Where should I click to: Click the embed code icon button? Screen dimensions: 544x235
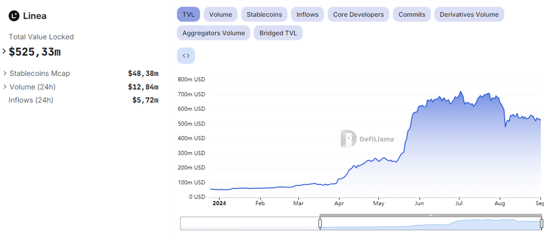point(186,56)
